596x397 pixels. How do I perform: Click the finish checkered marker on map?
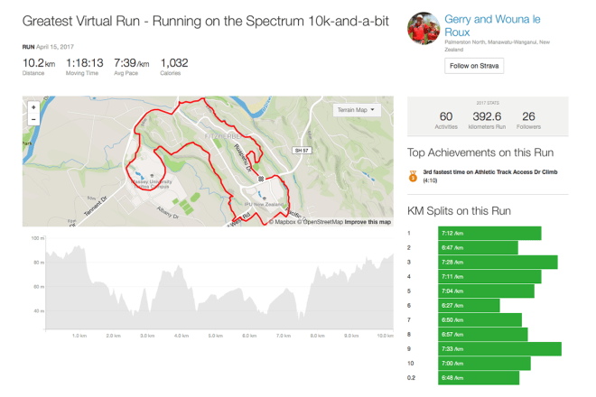261,179
